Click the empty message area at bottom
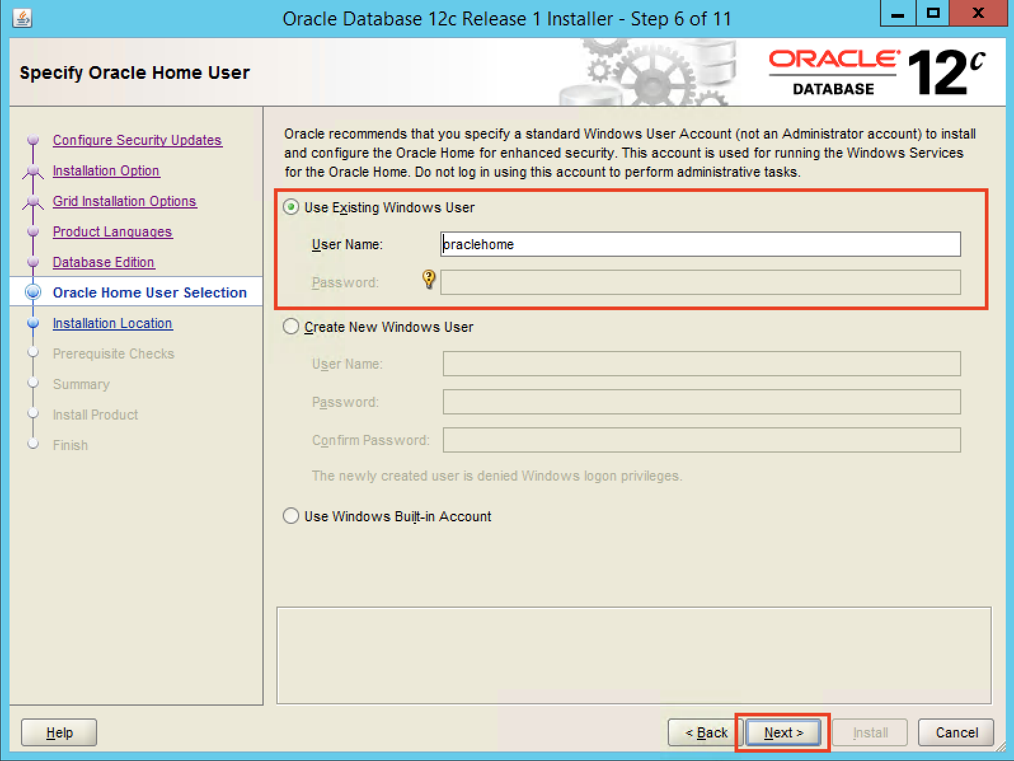 point(634,655)
